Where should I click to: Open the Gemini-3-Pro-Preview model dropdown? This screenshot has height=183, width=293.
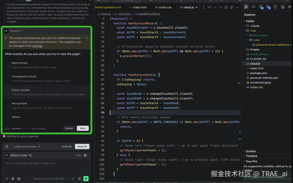coord(50,179)
